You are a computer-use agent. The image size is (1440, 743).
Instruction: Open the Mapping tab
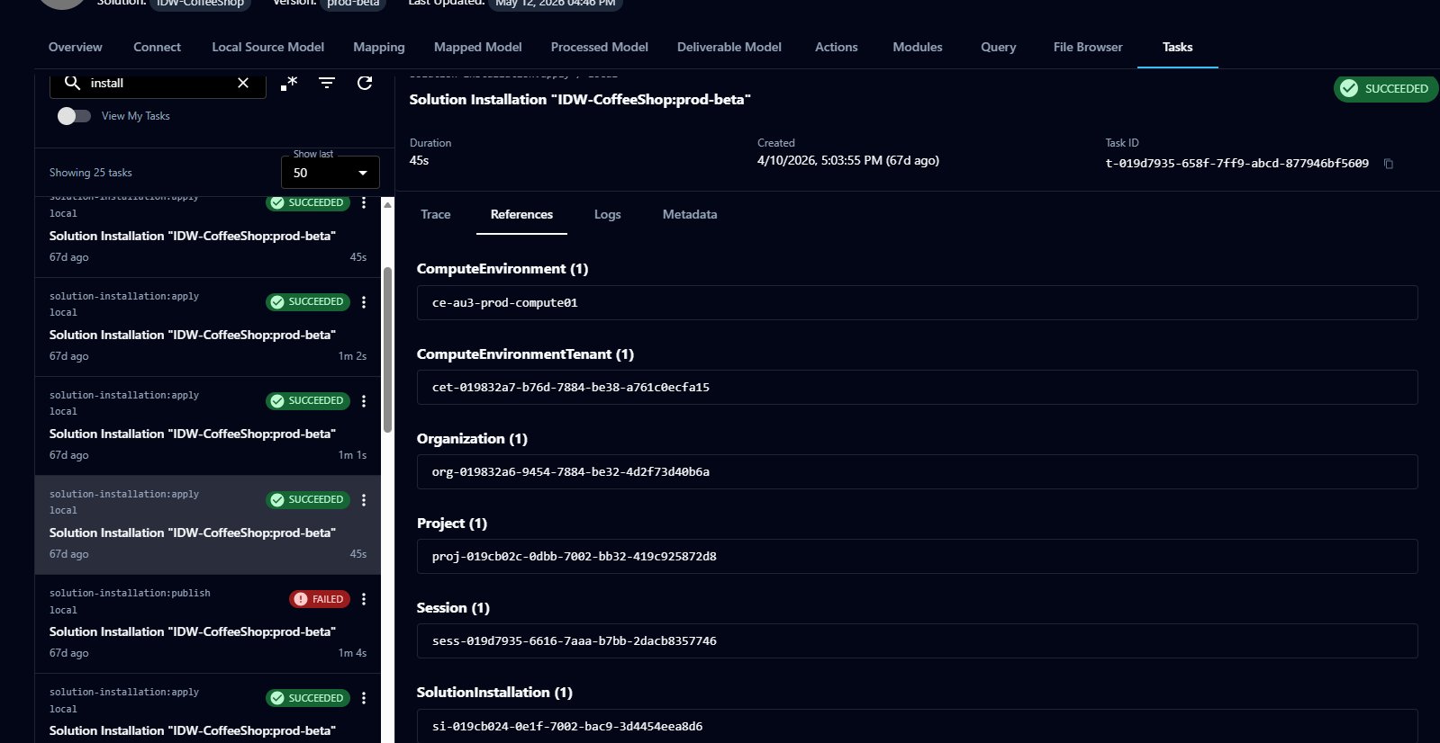coord(379,47)
